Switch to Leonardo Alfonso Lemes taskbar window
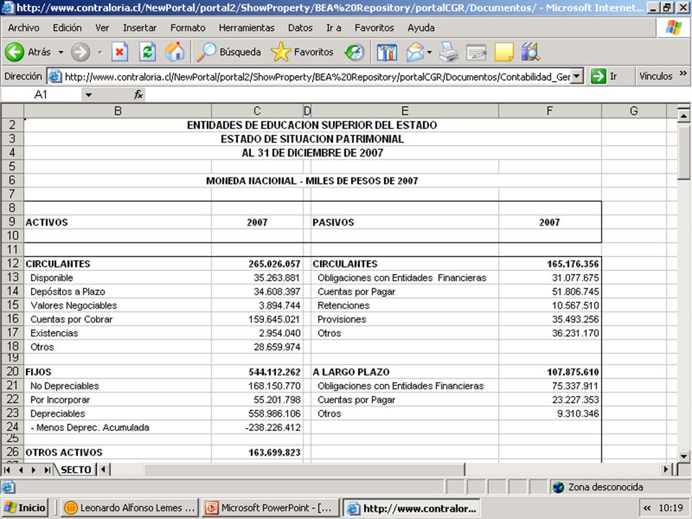692x519 pixels. pos(130,508)
